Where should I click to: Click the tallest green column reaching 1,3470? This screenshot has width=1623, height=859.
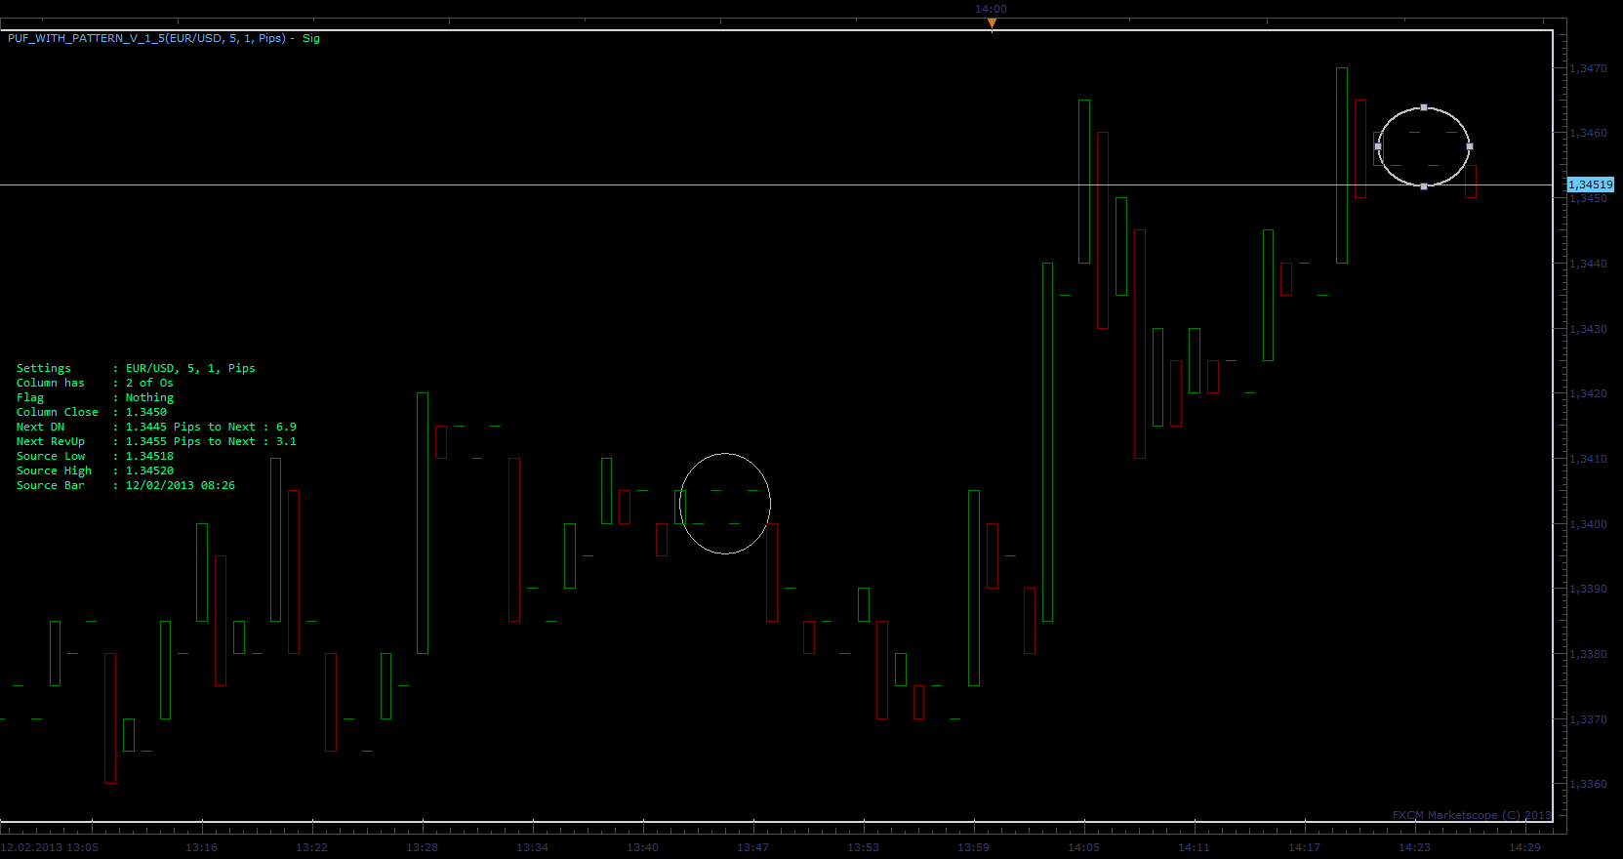[1342, 166]
